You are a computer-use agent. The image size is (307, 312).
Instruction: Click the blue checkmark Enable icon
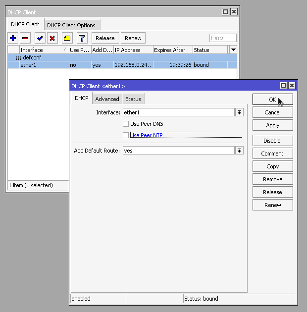click(40, 38)
